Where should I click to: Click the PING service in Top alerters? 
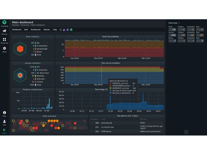coord(142,123)
